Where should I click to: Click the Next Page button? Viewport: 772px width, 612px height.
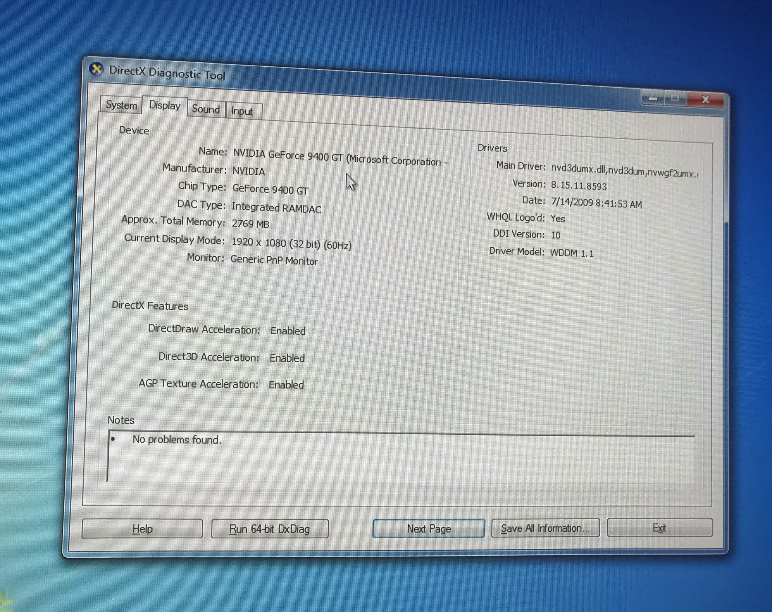click(x=429, y=528)
